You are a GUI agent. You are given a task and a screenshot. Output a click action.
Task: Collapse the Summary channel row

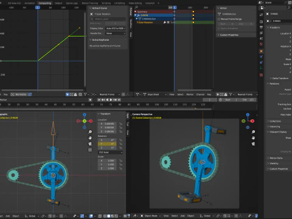[136, 12]
